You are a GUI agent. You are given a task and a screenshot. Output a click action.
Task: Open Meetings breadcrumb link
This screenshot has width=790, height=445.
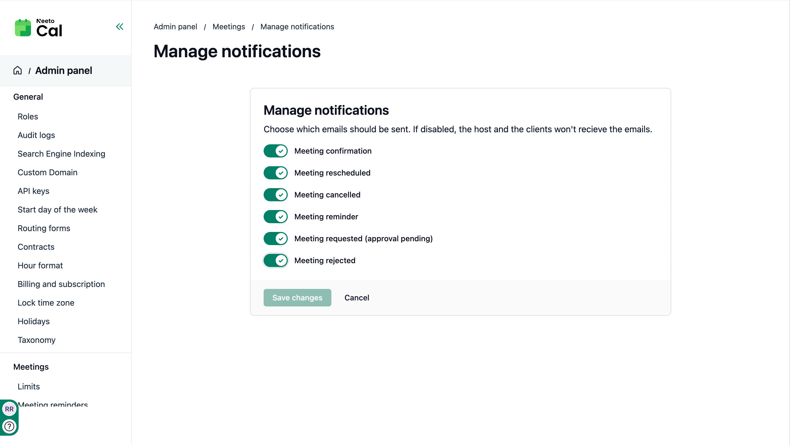pos(228,27)
